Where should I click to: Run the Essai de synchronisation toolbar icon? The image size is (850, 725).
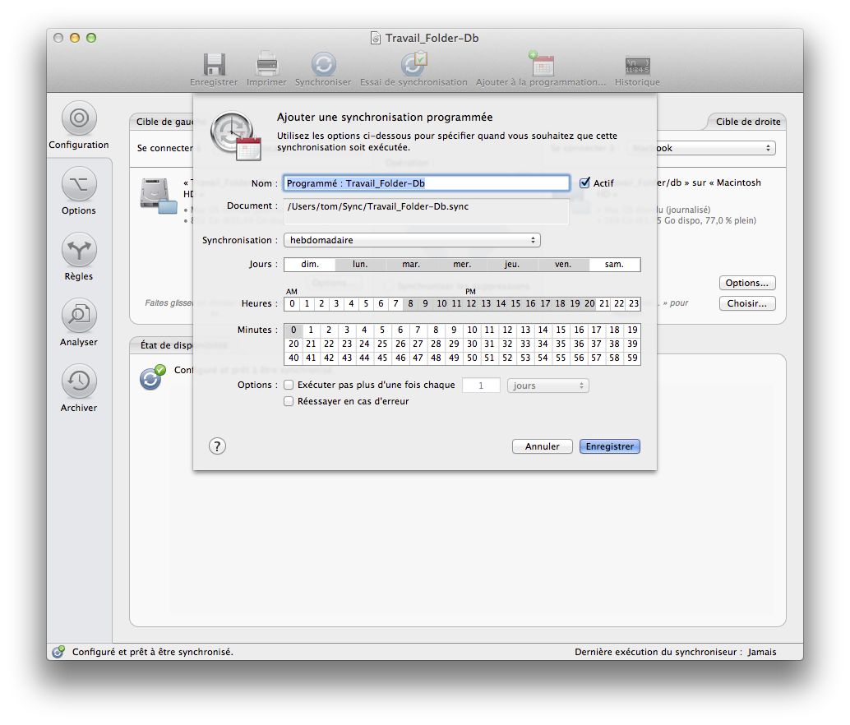[413, 64]
